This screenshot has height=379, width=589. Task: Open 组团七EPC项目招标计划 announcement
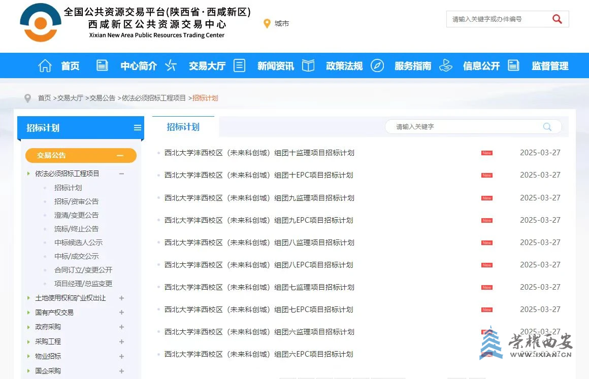[258, 309]
